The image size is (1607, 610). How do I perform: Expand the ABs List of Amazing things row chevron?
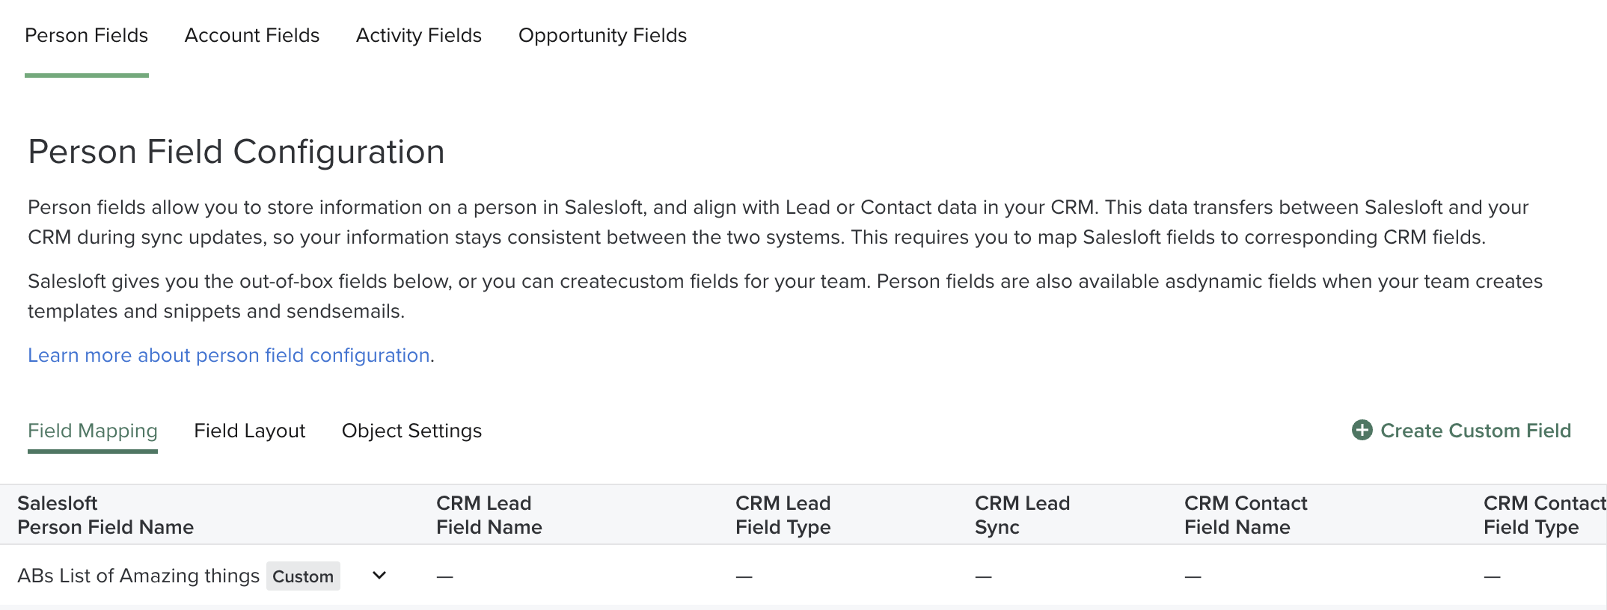(x=379, y=576)
